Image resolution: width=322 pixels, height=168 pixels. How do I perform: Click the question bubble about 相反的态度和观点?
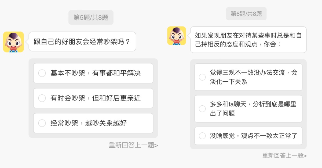pos(248,40)
